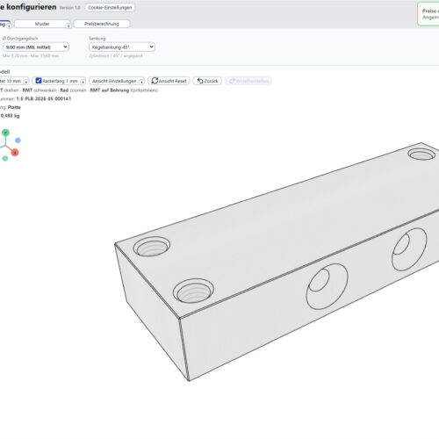This screenshot has width=439, height=439.
Task: Select the left side-face bore hole
Action: 327,286
